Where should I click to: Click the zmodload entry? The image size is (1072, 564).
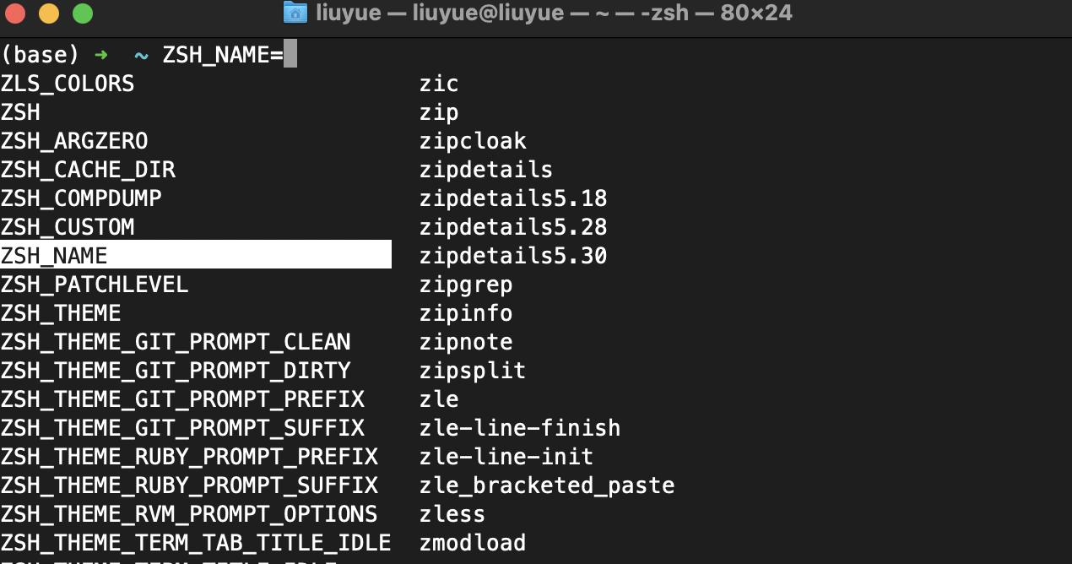pyautogui.click(x=473, y=543)
